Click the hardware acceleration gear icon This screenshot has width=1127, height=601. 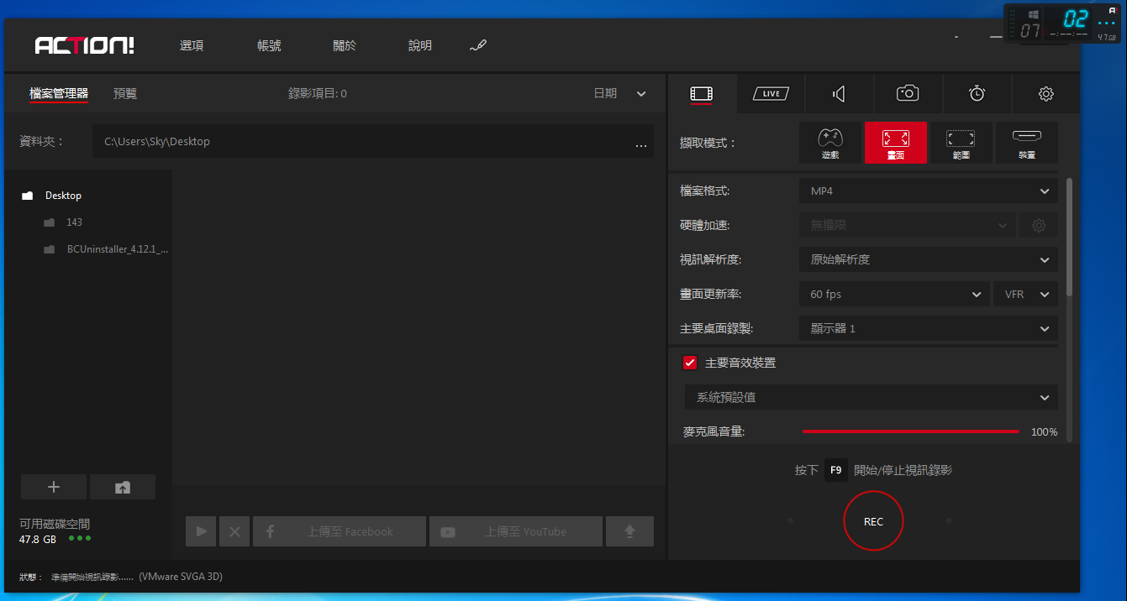pyautogui.click(x=1039, y=225)
